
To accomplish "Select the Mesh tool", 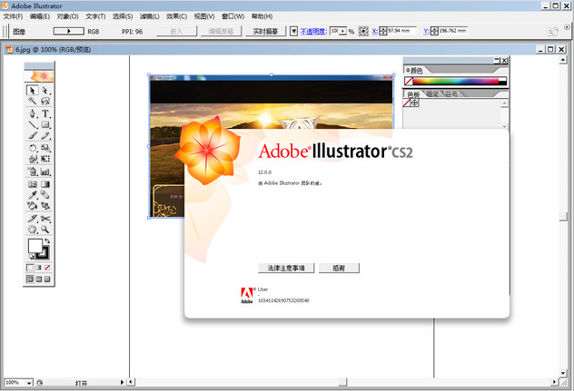I will [32, 184].
